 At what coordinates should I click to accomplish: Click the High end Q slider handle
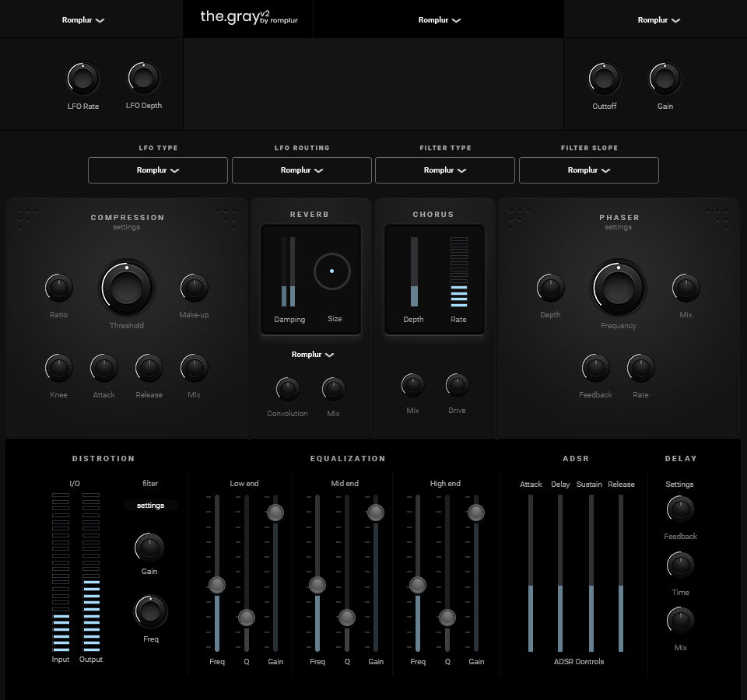click(x=447, y=618)
